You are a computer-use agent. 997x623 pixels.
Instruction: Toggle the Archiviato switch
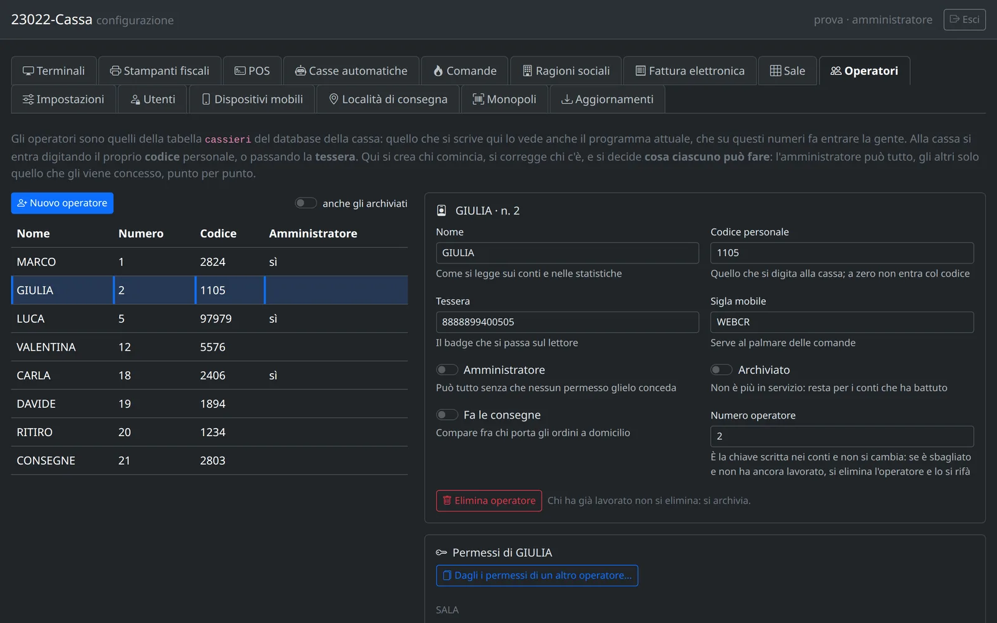pos(722,369)
